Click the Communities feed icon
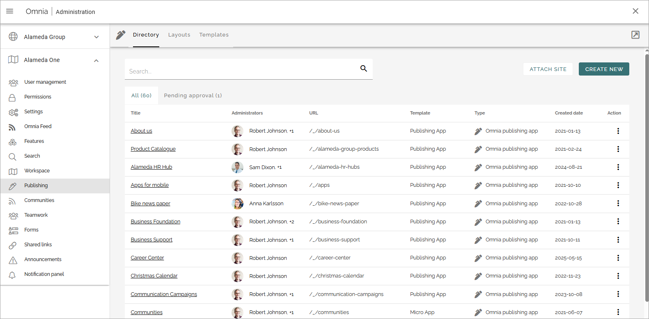649x319 pixels. pos(12,201)
